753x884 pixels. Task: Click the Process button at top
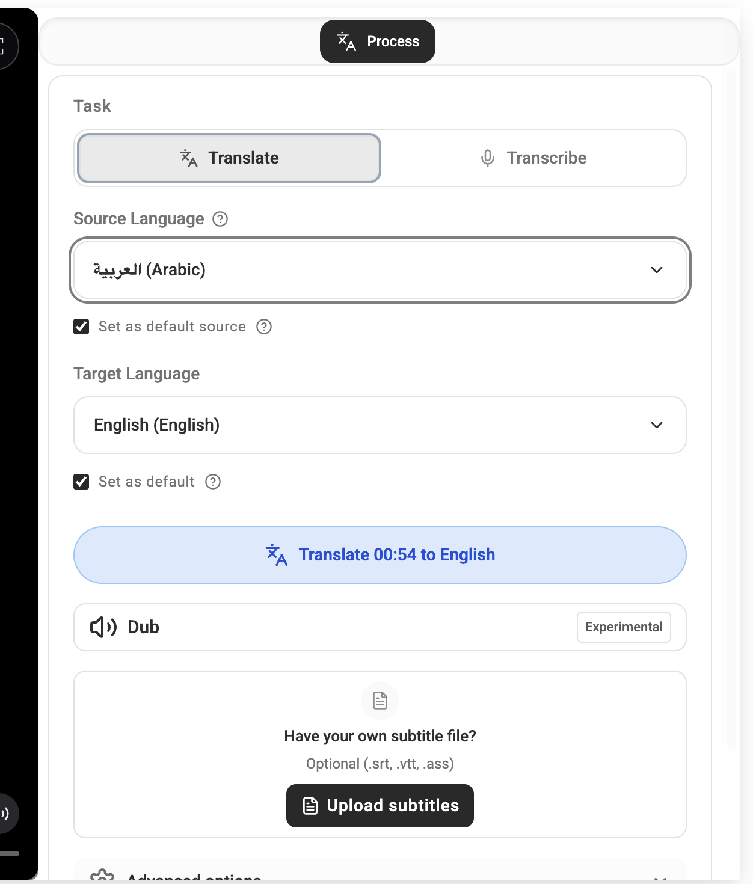(x=378, y=41)
